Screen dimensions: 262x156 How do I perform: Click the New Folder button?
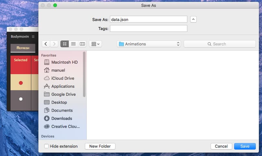click(x=100, y=146)
